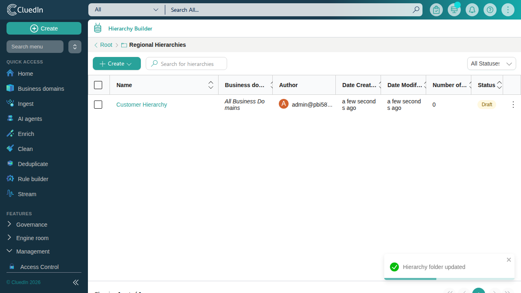Open the header three-dots menu
The height and width of the screenshot is (293, 521).
pyautogui.click(x=508, y=10)
